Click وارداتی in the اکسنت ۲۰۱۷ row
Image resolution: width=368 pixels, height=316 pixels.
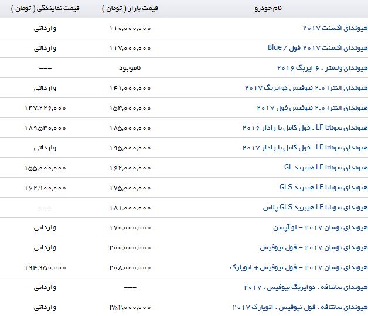45,28
